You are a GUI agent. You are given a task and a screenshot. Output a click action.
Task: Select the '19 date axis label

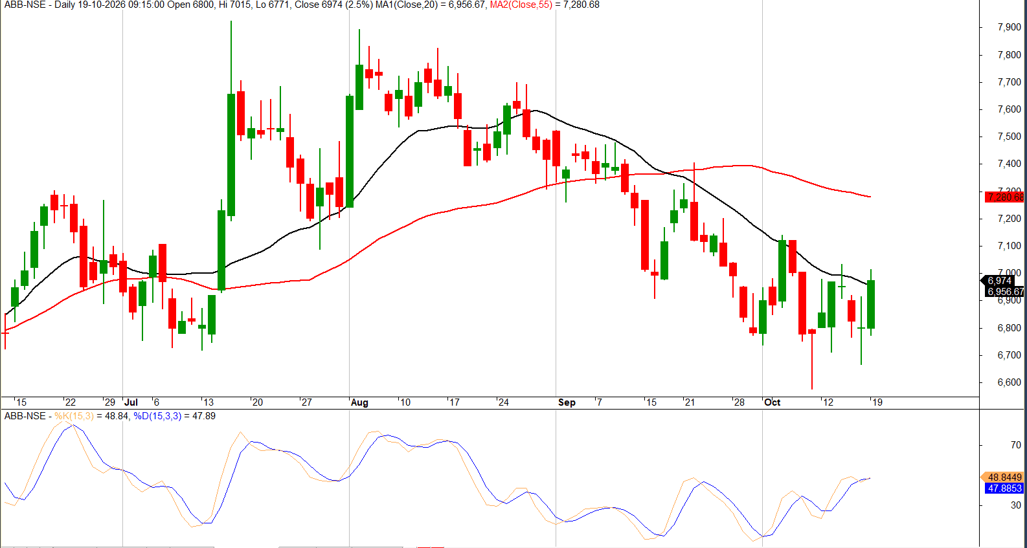coord(876,402)
